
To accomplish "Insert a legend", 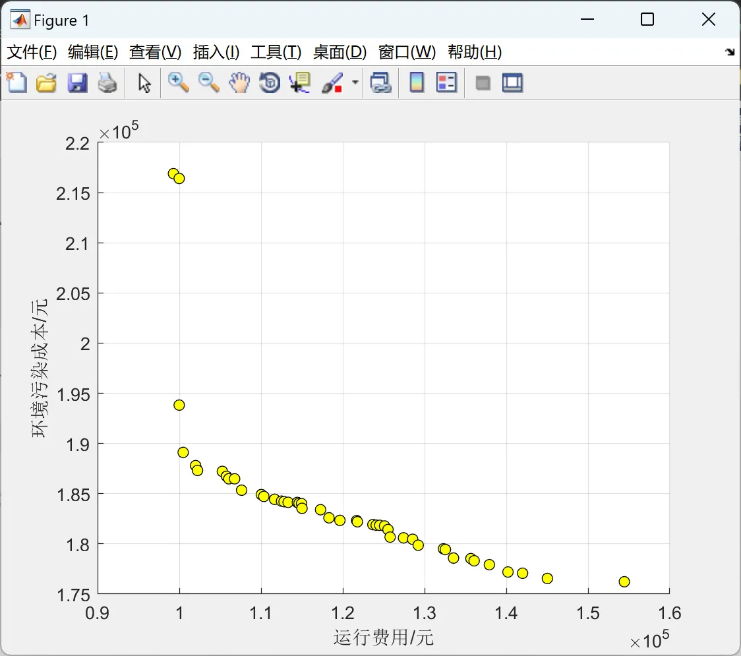I will pos(446,82).
